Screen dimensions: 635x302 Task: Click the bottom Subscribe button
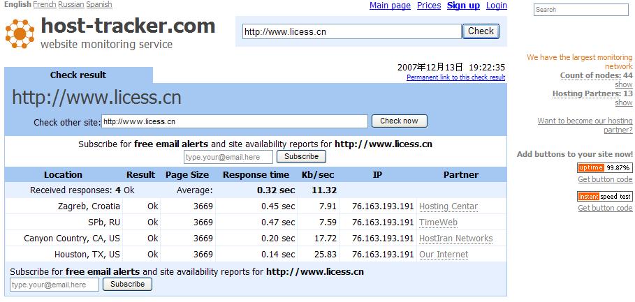pyautogui.click(x=127, y=285)
